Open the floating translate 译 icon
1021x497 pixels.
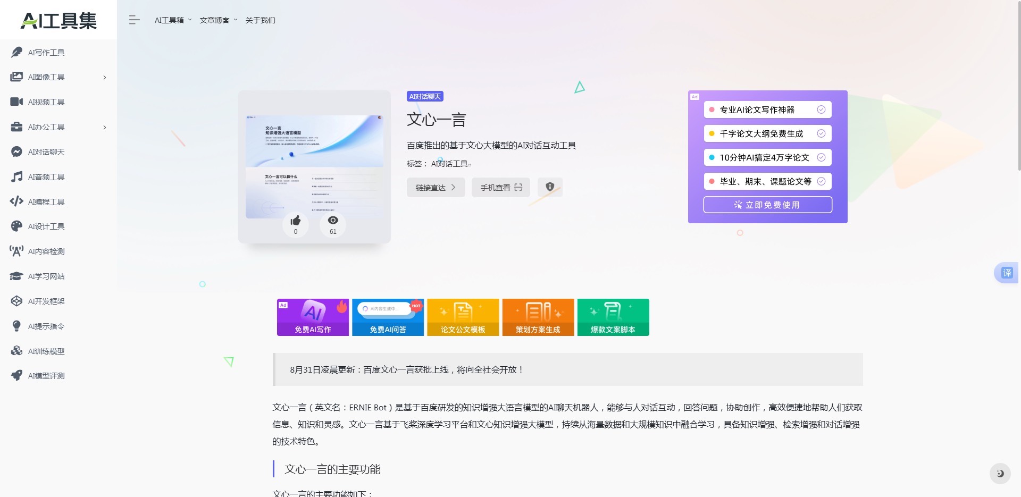(1007, 273)
